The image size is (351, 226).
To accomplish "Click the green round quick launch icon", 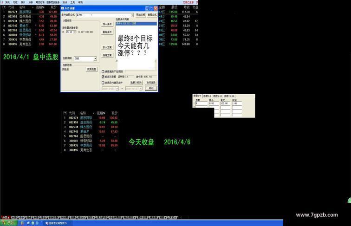I will (x=32, y=223).
